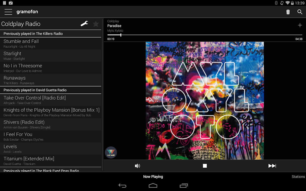306x191 pixels.
Task: Skip to next track
Action: click(x=272, y=166)
